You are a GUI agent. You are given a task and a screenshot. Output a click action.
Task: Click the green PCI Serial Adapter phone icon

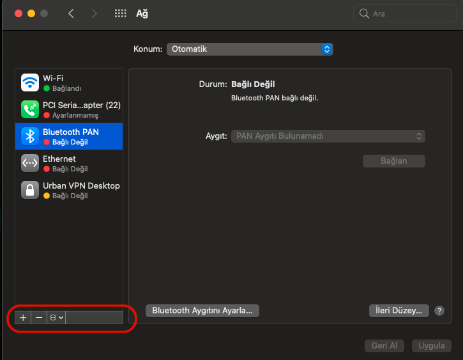point(30,110)
